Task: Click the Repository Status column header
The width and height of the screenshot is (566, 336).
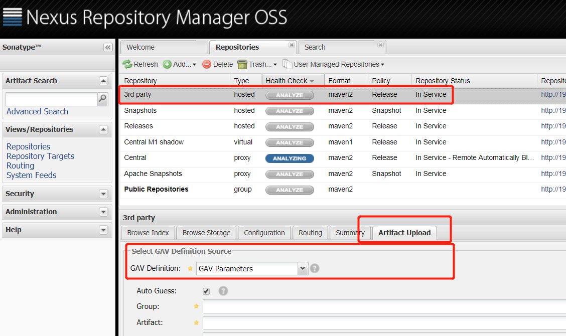Action: tap(474, 81)
